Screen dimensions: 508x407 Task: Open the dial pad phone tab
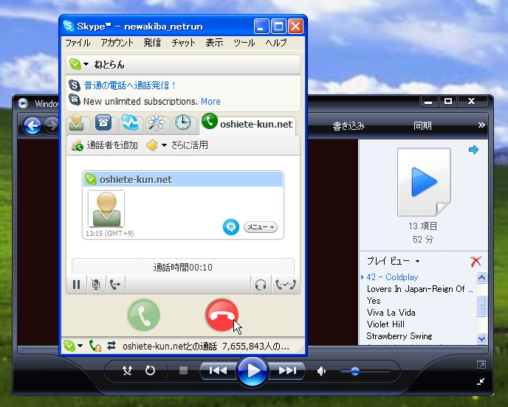(103, 124)
